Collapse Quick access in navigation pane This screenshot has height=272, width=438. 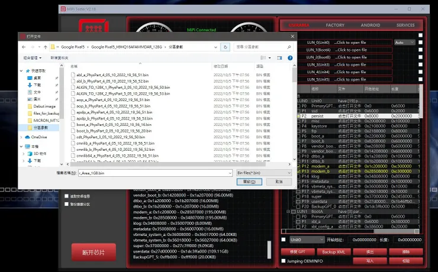tap(21, 71)
